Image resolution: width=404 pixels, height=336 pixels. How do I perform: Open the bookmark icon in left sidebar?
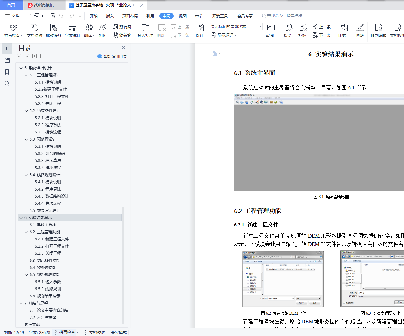pos(7,72)
